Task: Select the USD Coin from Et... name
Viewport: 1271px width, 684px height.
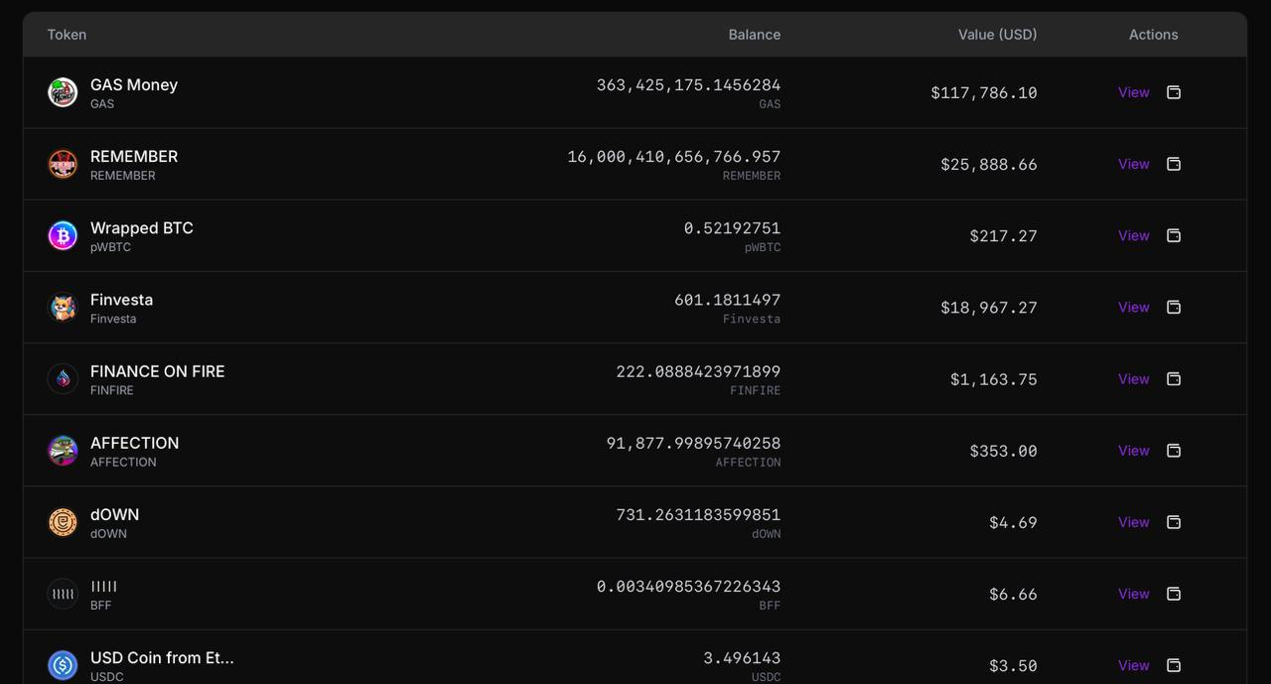Action: (162, 657)
